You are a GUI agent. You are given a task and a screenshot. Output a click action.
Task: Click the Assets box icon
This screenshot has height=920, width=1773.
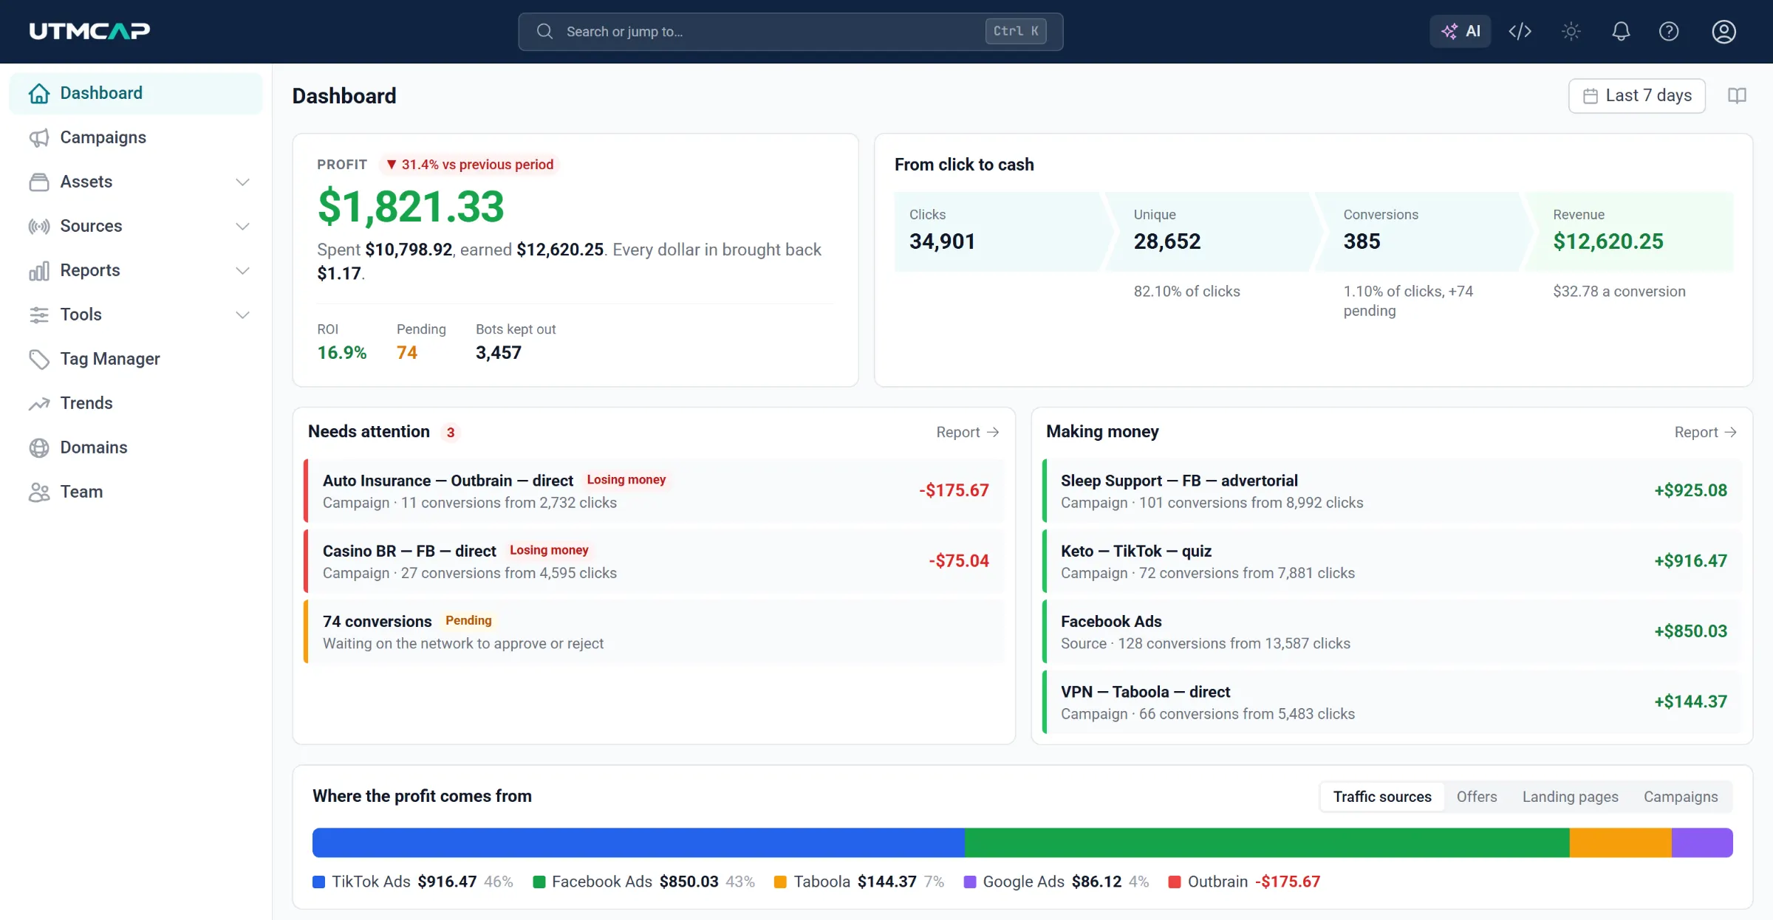[x=38, y=182]
